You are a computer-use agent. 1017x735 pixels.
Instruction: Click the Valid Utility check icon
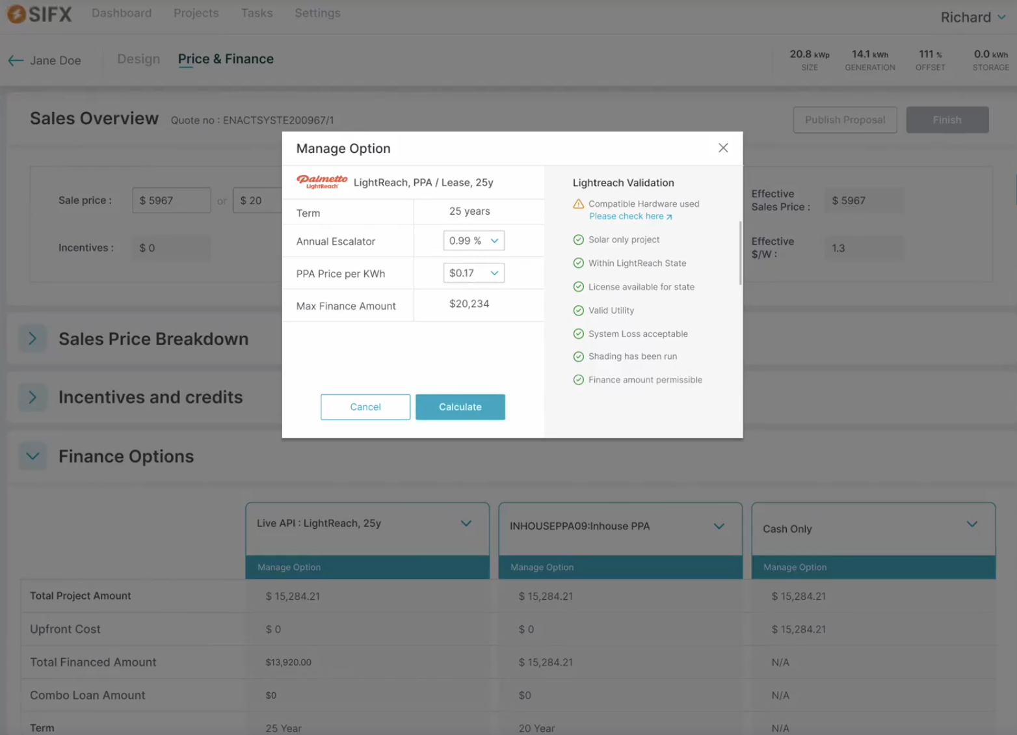(x=578, y=310)
